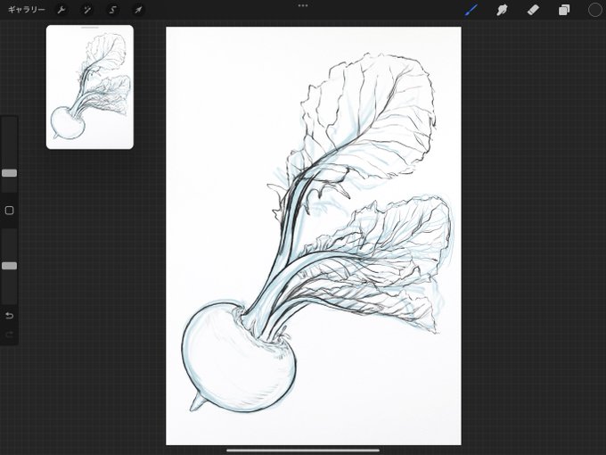The width and height of the screenshot is (606, 455).
Task: Tap the three-dot multitasking menu at top
Action: coord(303,6)
